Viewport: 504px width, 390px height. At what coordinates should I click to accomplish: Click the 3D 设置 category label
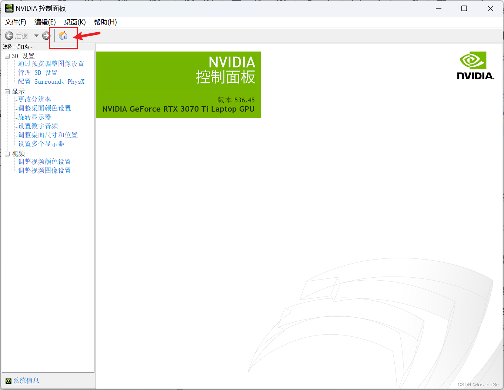tap(23, 56)
